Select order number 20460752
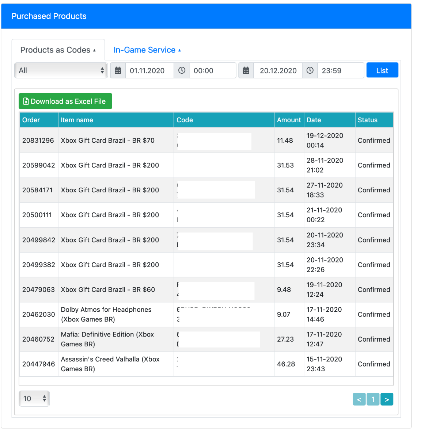This screenshot has height=438, width=421. pos(38,339)
